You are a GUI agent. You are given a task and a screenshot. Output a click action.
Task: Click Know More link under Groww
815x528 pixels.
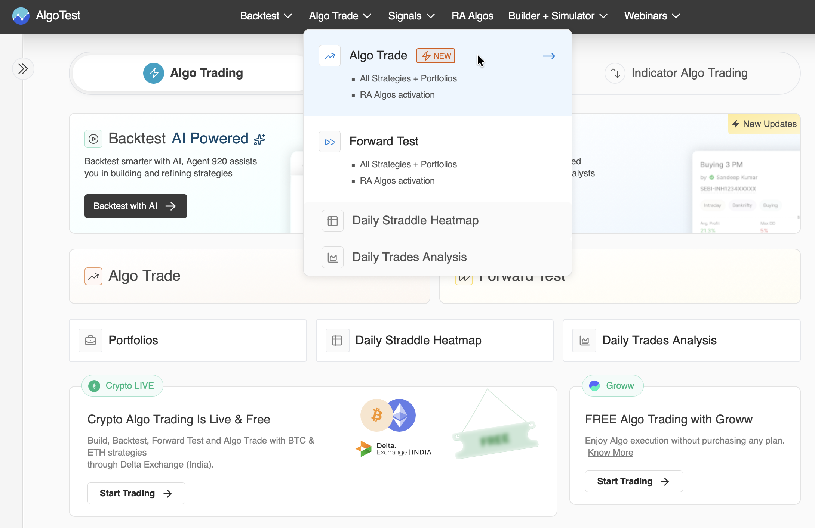(610, 453)
